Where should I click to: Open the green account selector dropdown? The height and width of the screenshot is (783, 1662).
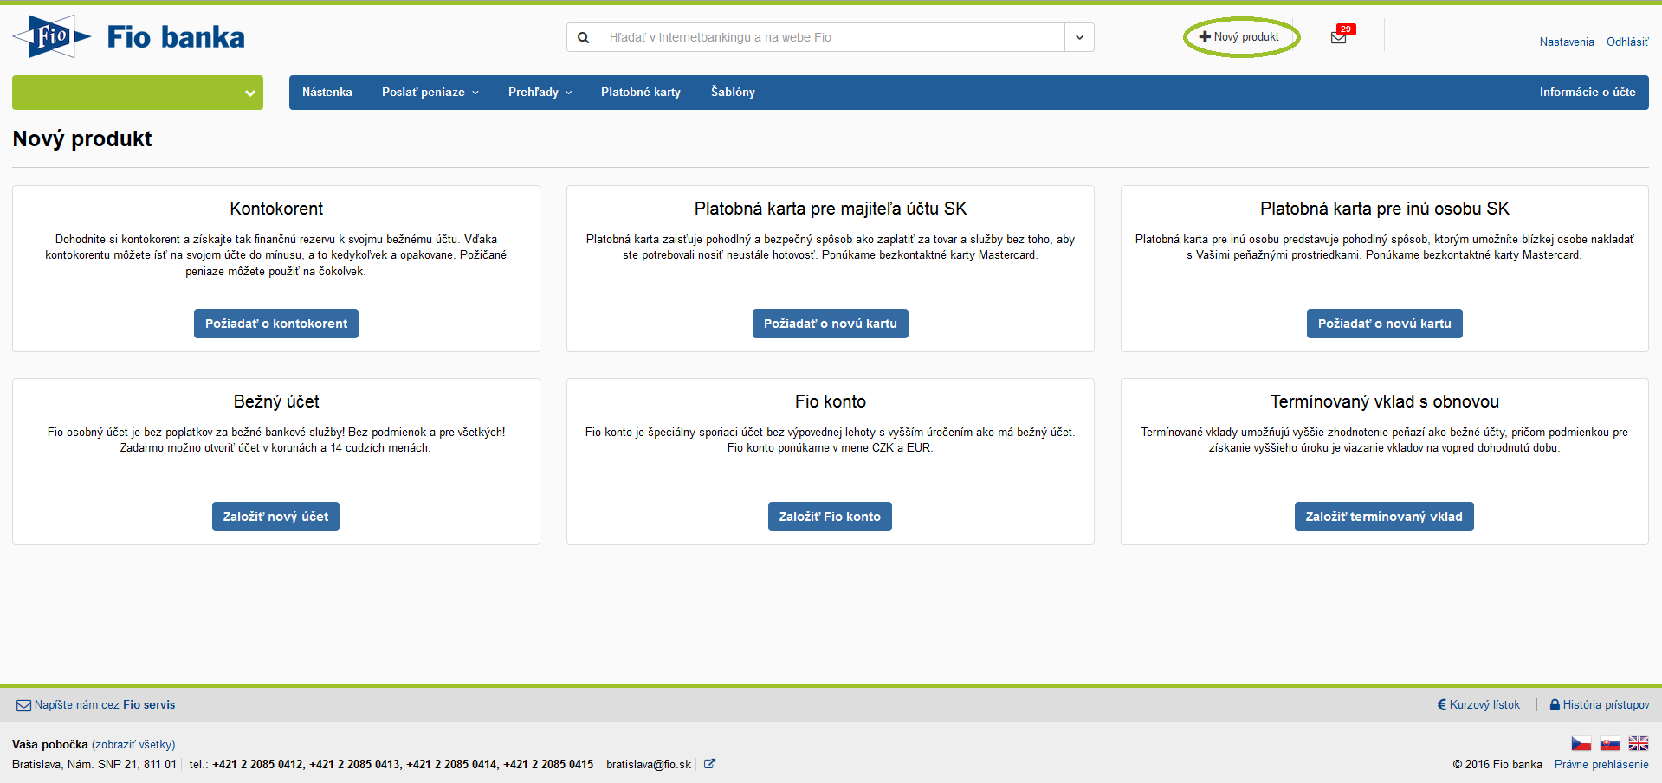click(x=138, y=93)
